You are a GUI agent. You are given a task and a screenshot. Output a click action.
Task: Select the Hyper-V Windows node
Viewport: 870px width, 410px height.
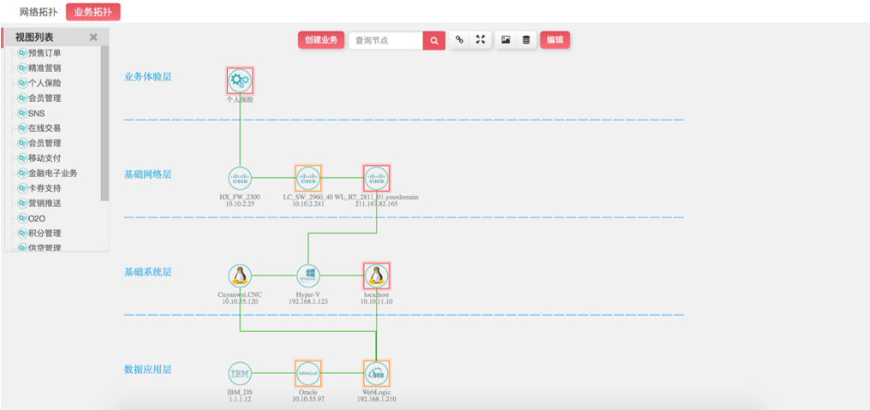[307, 276]
